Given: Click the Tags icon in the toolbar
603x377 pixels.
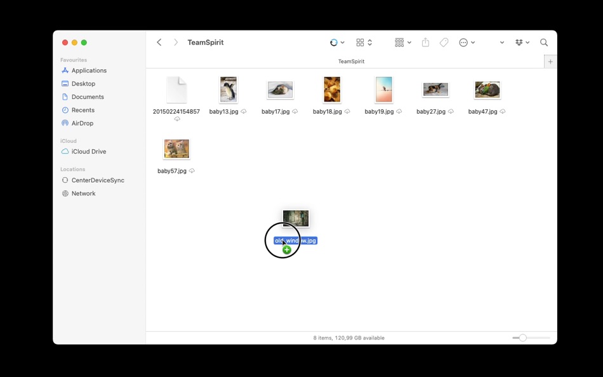Looking at the screenshot, I should 444,42.
